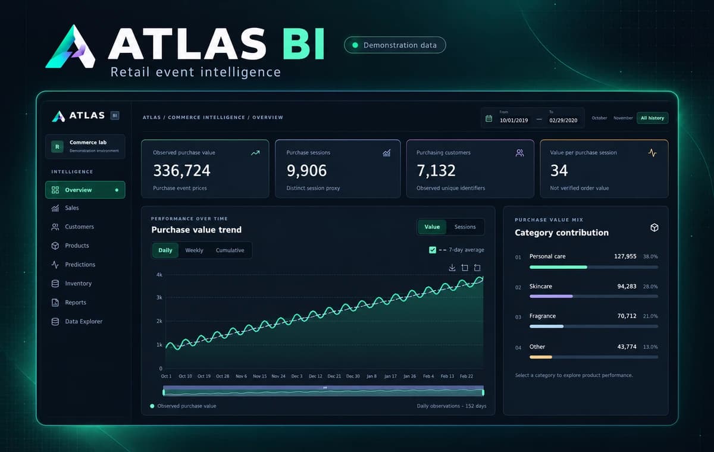Click the 9,906 purchase sessions figure
This screenshot has height=452, width=714.
click(x=306, y=171)
